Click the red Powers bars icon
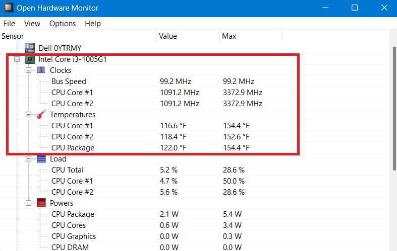 pyautogui.click(x=41, y=203)
